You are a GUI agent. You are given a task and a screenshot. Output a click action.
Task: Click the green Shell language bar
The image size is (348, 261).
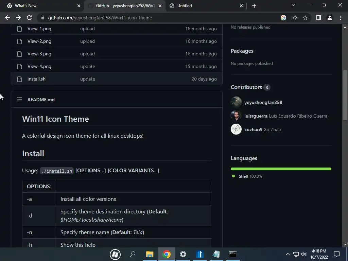click(281, 169)
